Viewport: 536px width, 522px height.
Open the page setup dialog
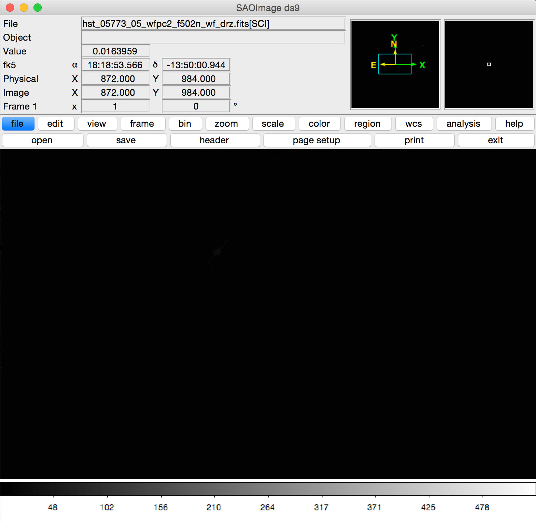coord(316,140)
